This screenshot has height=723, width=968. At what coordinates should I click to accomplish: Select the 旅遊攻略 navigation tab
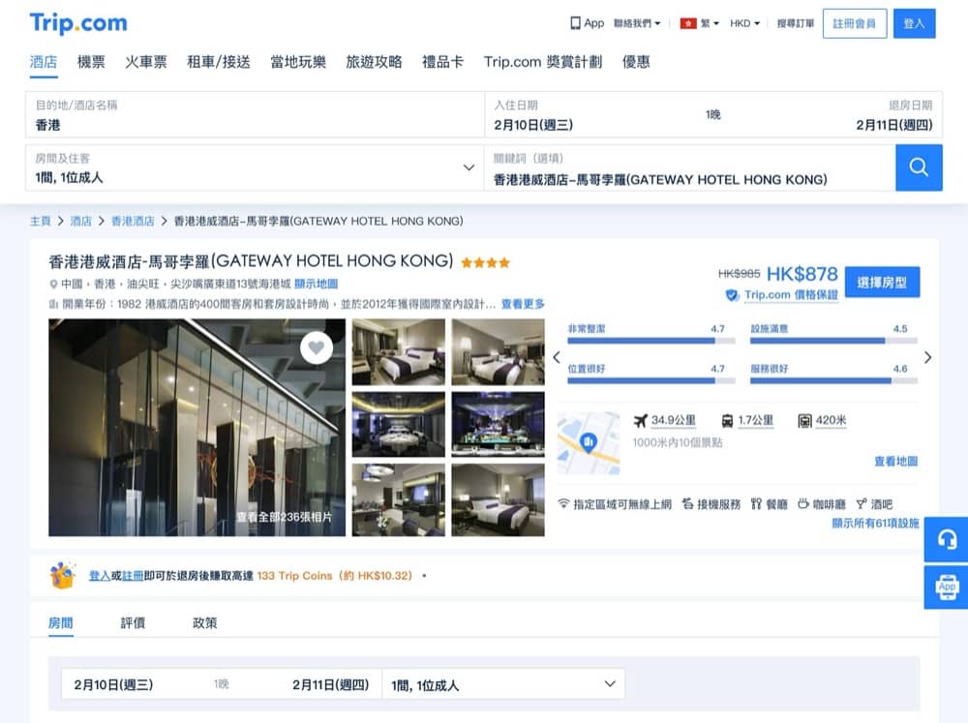tap(374, 62)
